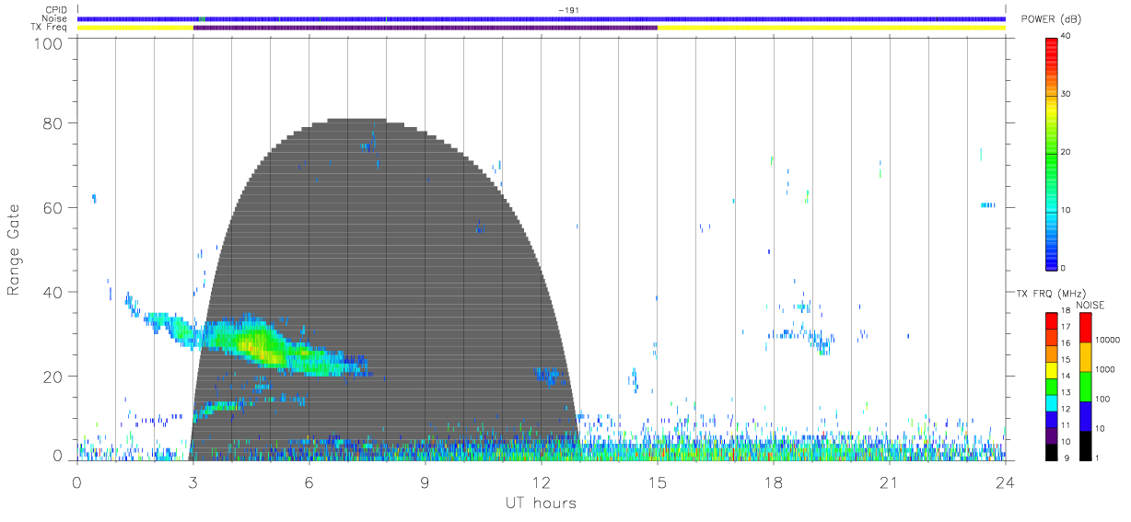This screenshot has height=522, width=1131.
Task: Click the 16 label on TX FRQ legend
Action: tap(1066, 344)
